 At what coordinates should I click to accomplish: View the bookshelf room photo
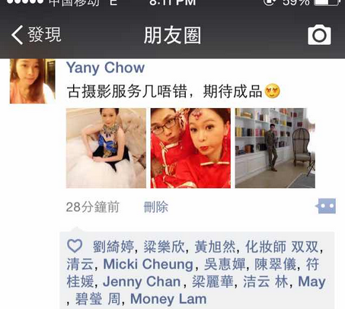coord(275,148)
